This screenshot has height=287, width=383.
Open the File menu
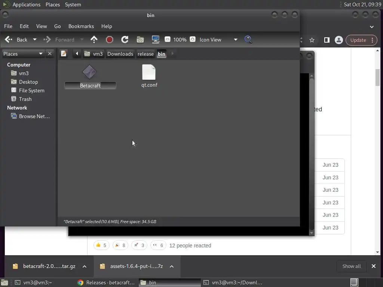[x=8, y=26]
